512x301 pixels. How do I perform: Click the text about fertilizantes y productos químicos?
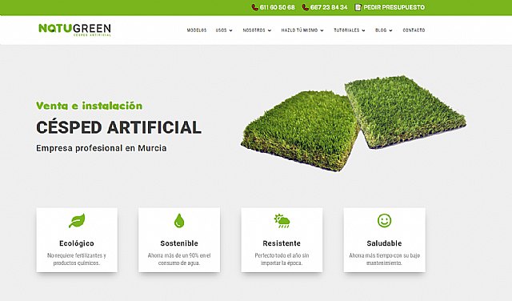[77, 259]
